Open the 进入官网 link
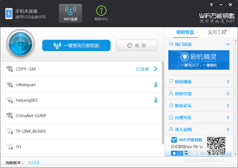The image size is (238, 168). point(183,130)
